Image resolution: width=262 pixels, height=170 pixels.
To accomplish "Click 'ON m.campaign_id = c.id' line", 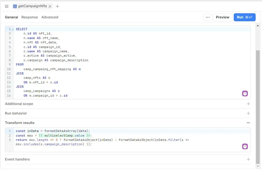I will [46, 95].
